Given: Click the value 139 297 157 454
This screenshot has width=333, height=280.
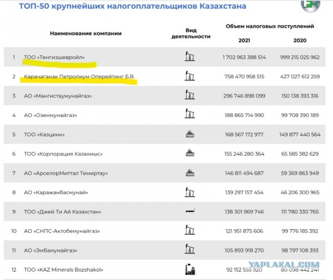Looking at the screenshot, I should [244, 192].
